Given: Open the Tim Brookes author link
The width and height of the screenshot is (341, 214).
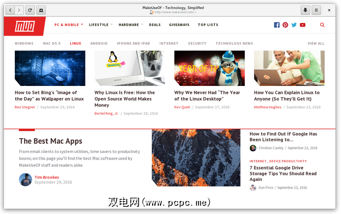Looking at the screenshot, I should (47, 177).
